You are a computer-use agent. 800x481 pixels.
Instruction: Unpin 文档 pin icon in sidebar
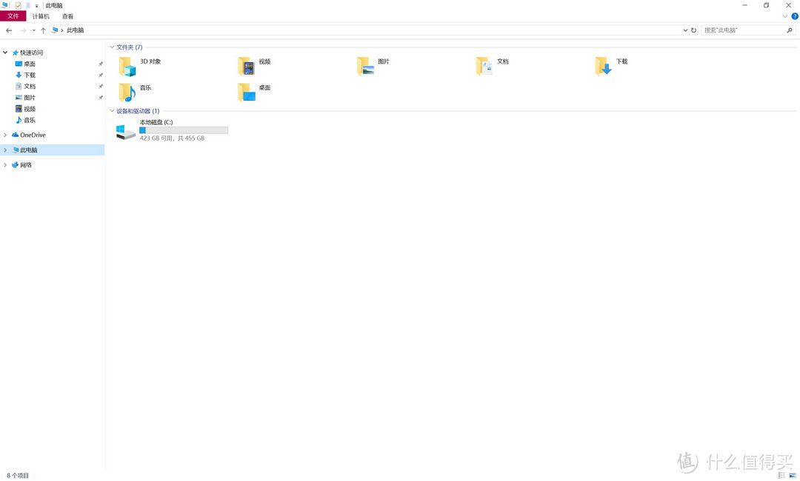point(101,86)
